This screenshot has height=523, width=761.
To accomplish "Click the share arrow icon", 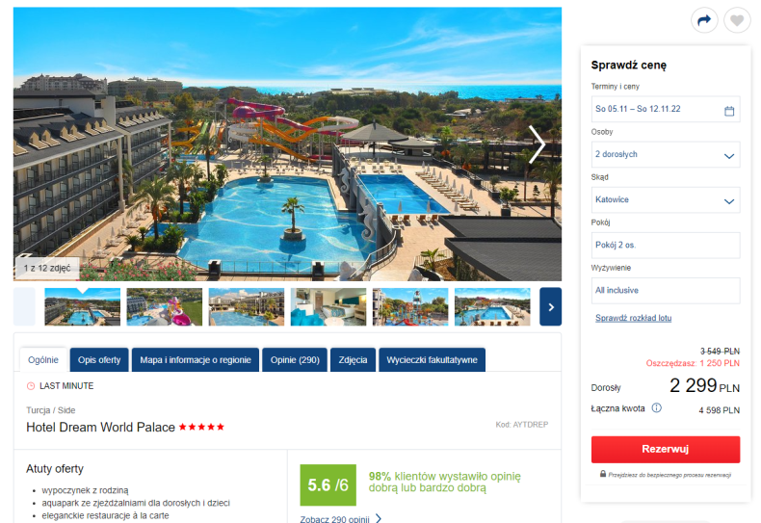I will coord(704,20).
